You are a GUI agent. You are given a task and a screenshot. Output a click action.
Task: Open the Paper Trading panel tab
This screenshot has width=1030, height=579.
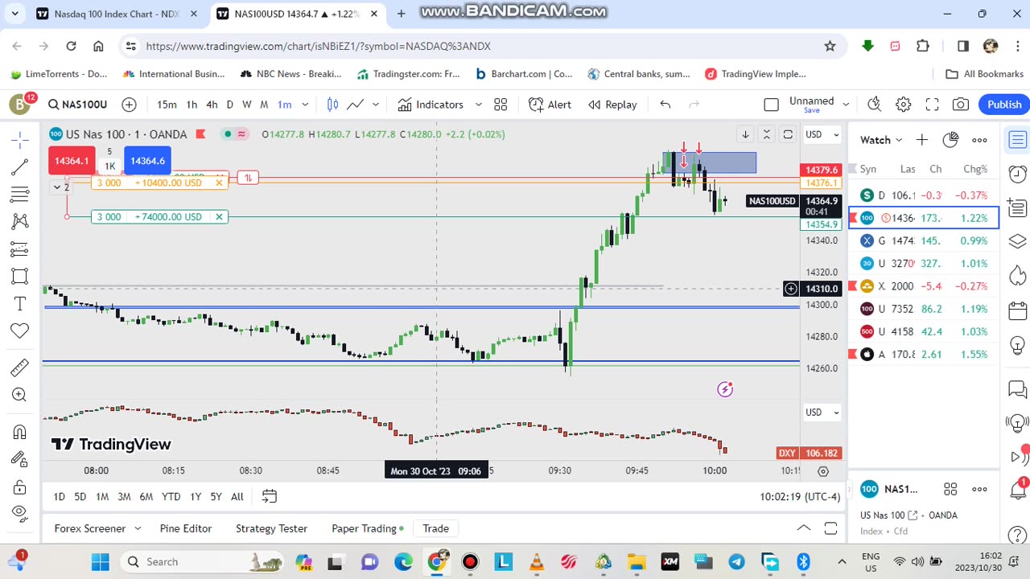coord(368,528)
